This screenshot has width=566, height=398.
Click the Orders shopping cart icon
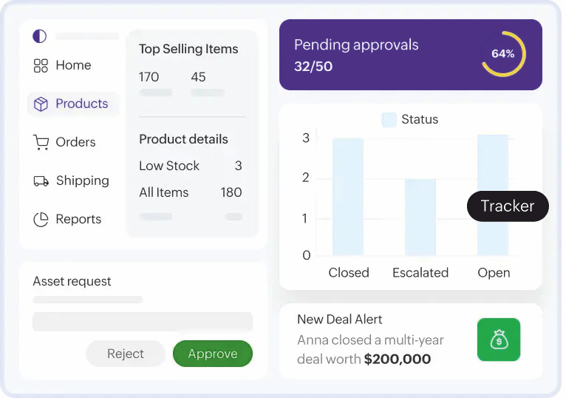coord(41,142)
